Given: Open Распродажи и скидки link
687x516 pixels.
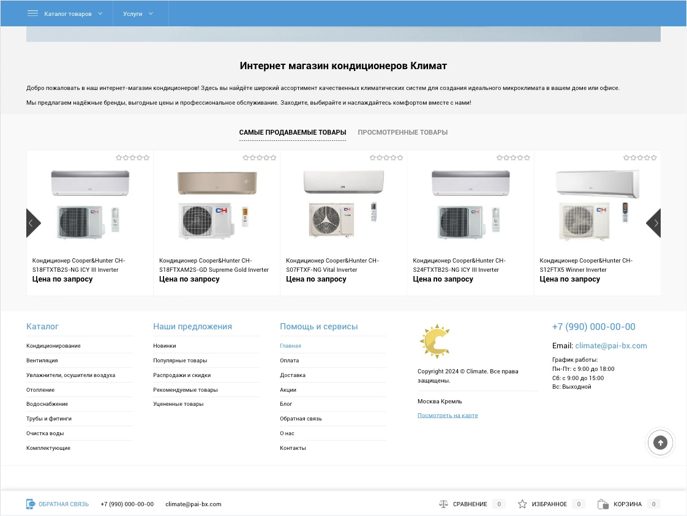Looking at the screenshot, I should (x=182, y=375).
